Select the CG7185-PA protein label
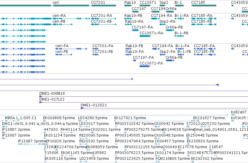The width and height of the screenshot is (248, 163). (204, 46)
